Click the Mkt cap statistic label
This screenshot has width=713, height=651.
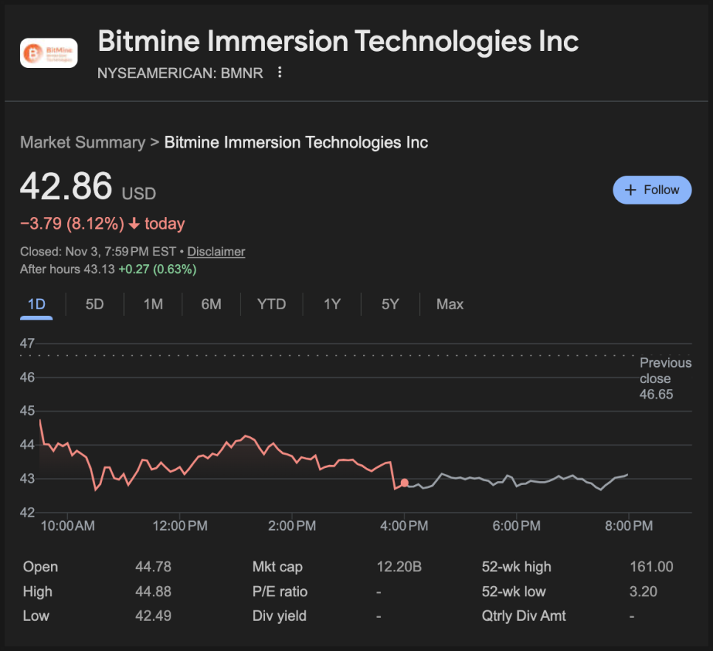(277, 567)
